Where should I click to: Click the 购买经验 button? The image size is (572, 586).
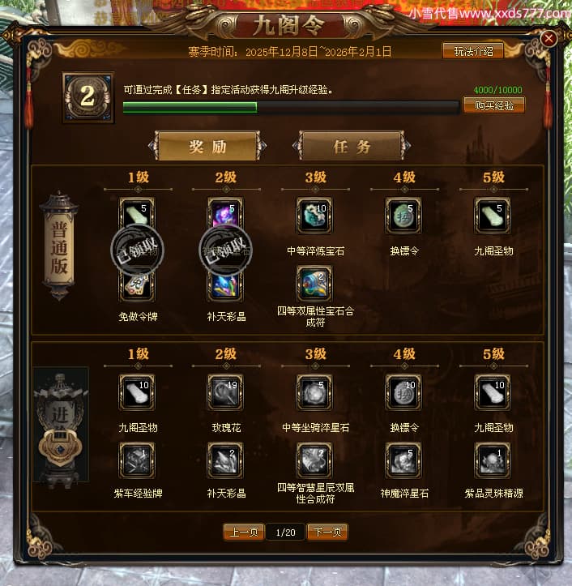[494, 105]
